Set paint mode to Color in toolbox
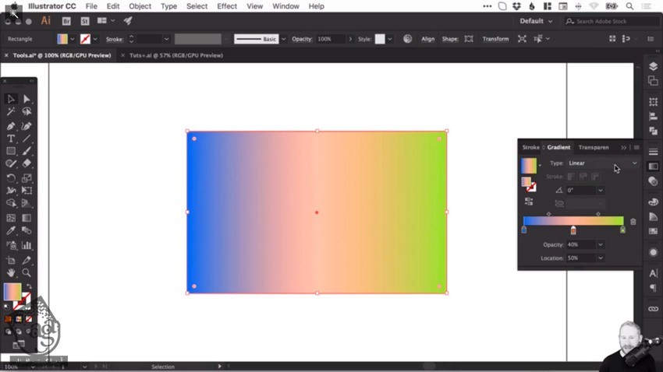The image size is (663, 372). 9,319
